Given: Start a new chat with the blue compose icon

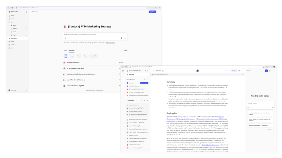Looking at the screenshot, I should [x=266, y=71].
